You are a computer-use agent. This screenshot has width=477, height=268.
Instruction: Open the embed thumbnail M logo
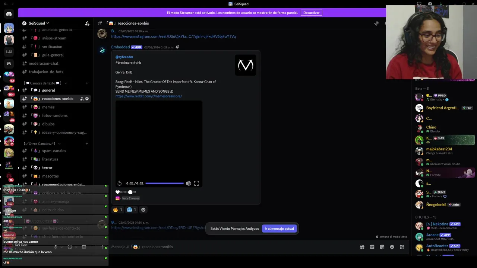click(x=246, y=65)
